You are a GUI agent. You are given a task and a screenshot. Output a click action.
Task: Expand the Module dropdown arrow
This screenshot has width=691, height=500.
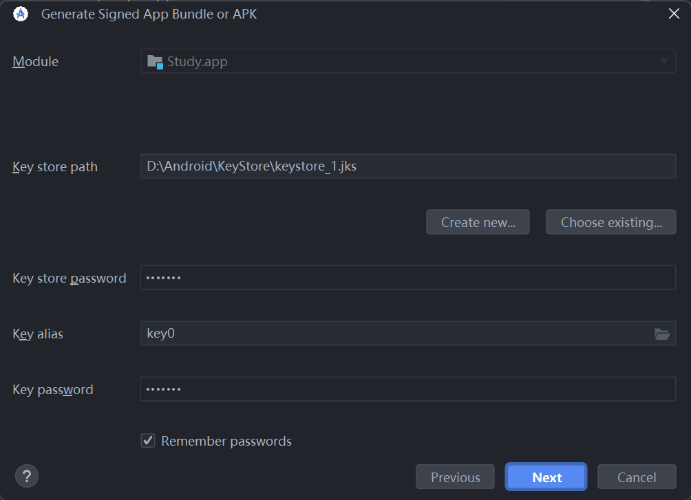coord(663,61)
